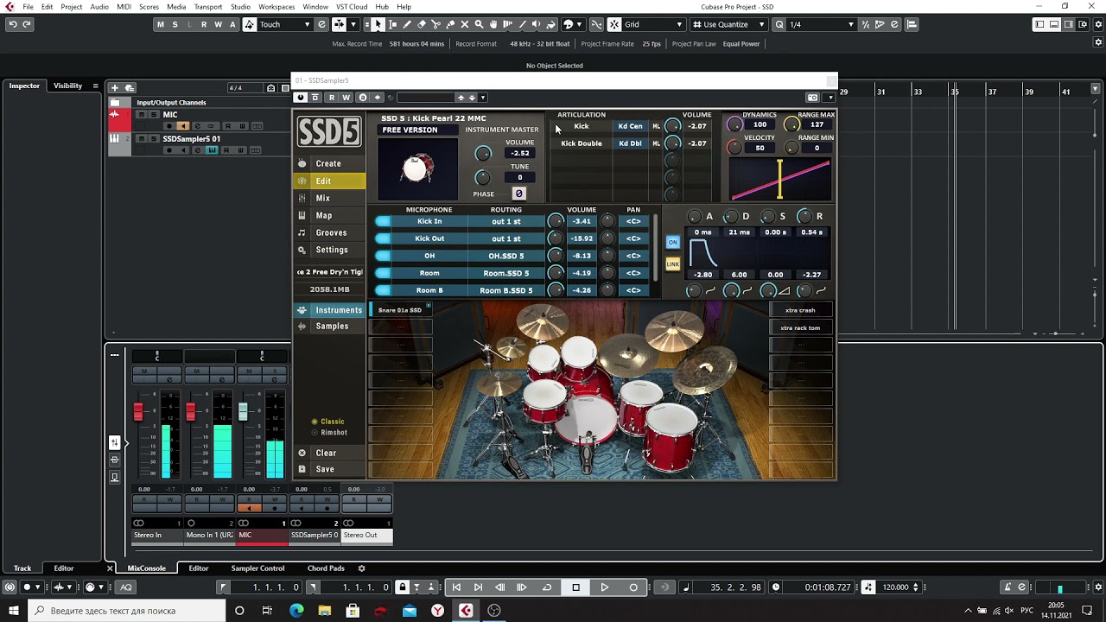Switch to the Sampler Control tab
Screen dimensions: 1106x622
pyautogui.click(x=257, y=568)
